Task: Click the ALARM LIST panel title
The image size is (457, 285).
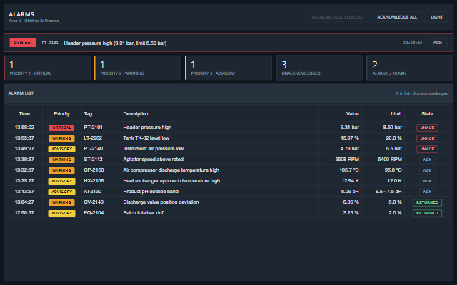Action: tap(21, 93)
